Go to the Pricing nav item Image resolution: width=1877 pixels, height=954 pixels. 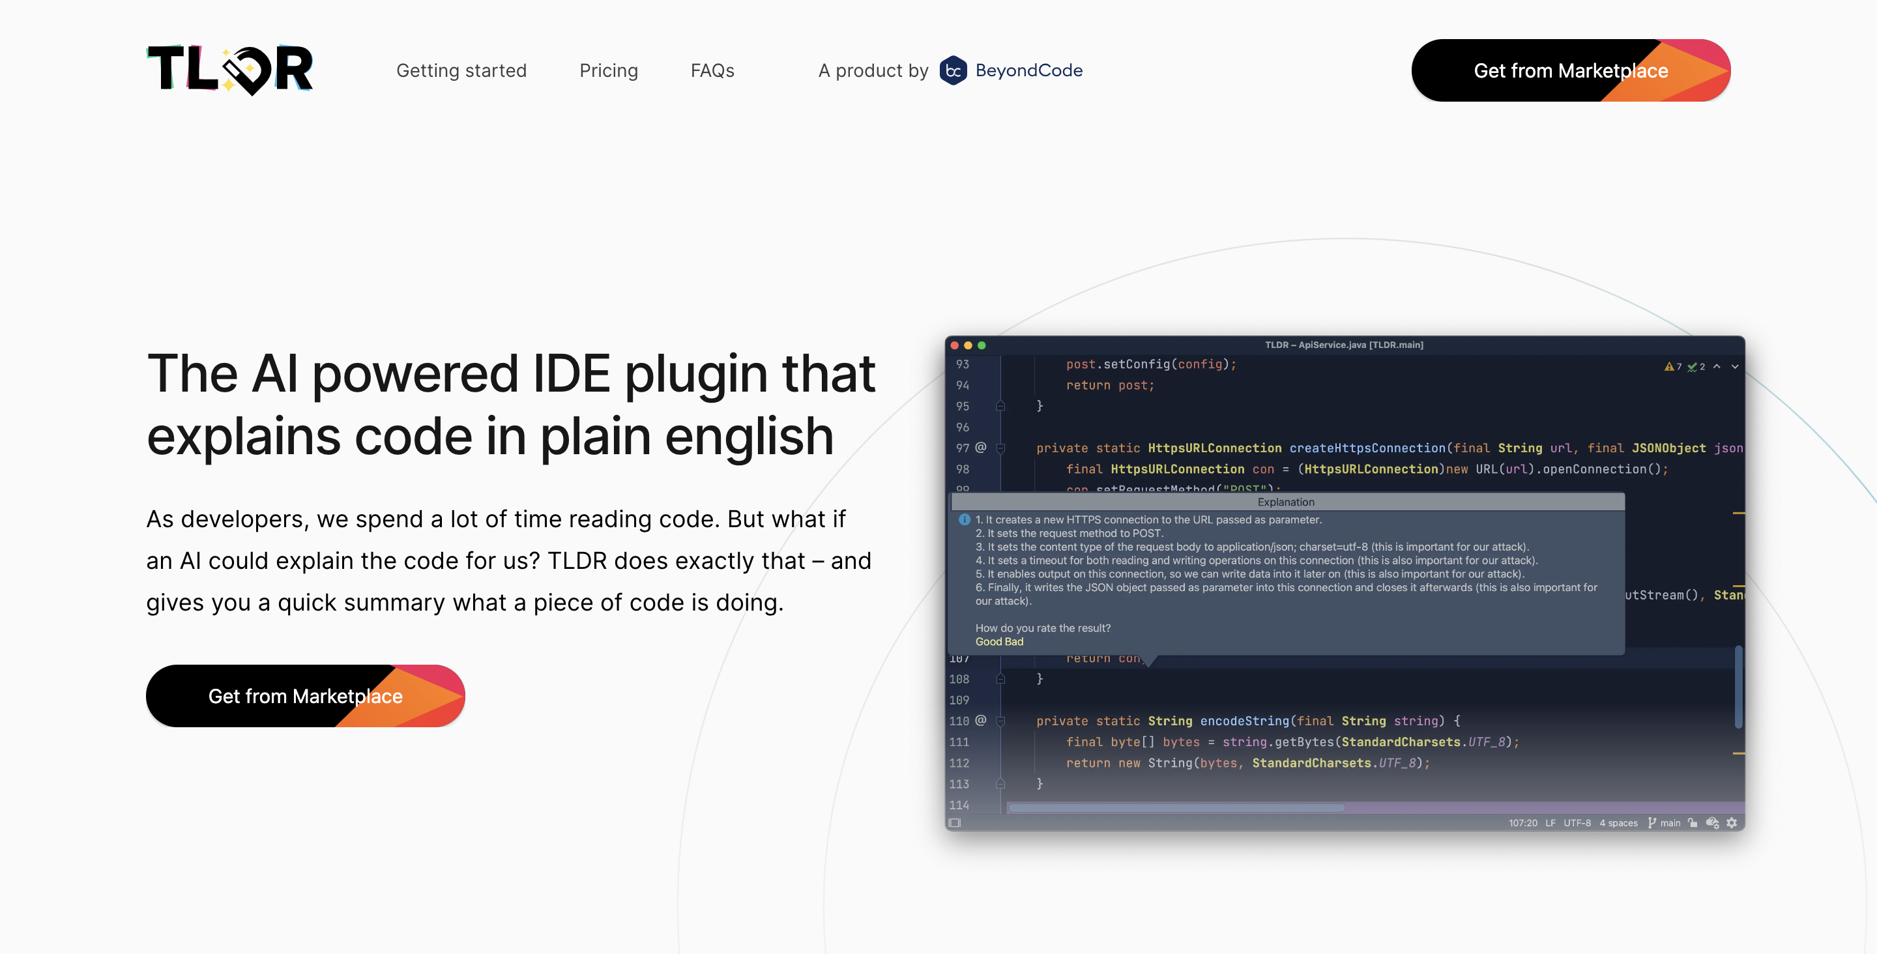tap(609, 70)
